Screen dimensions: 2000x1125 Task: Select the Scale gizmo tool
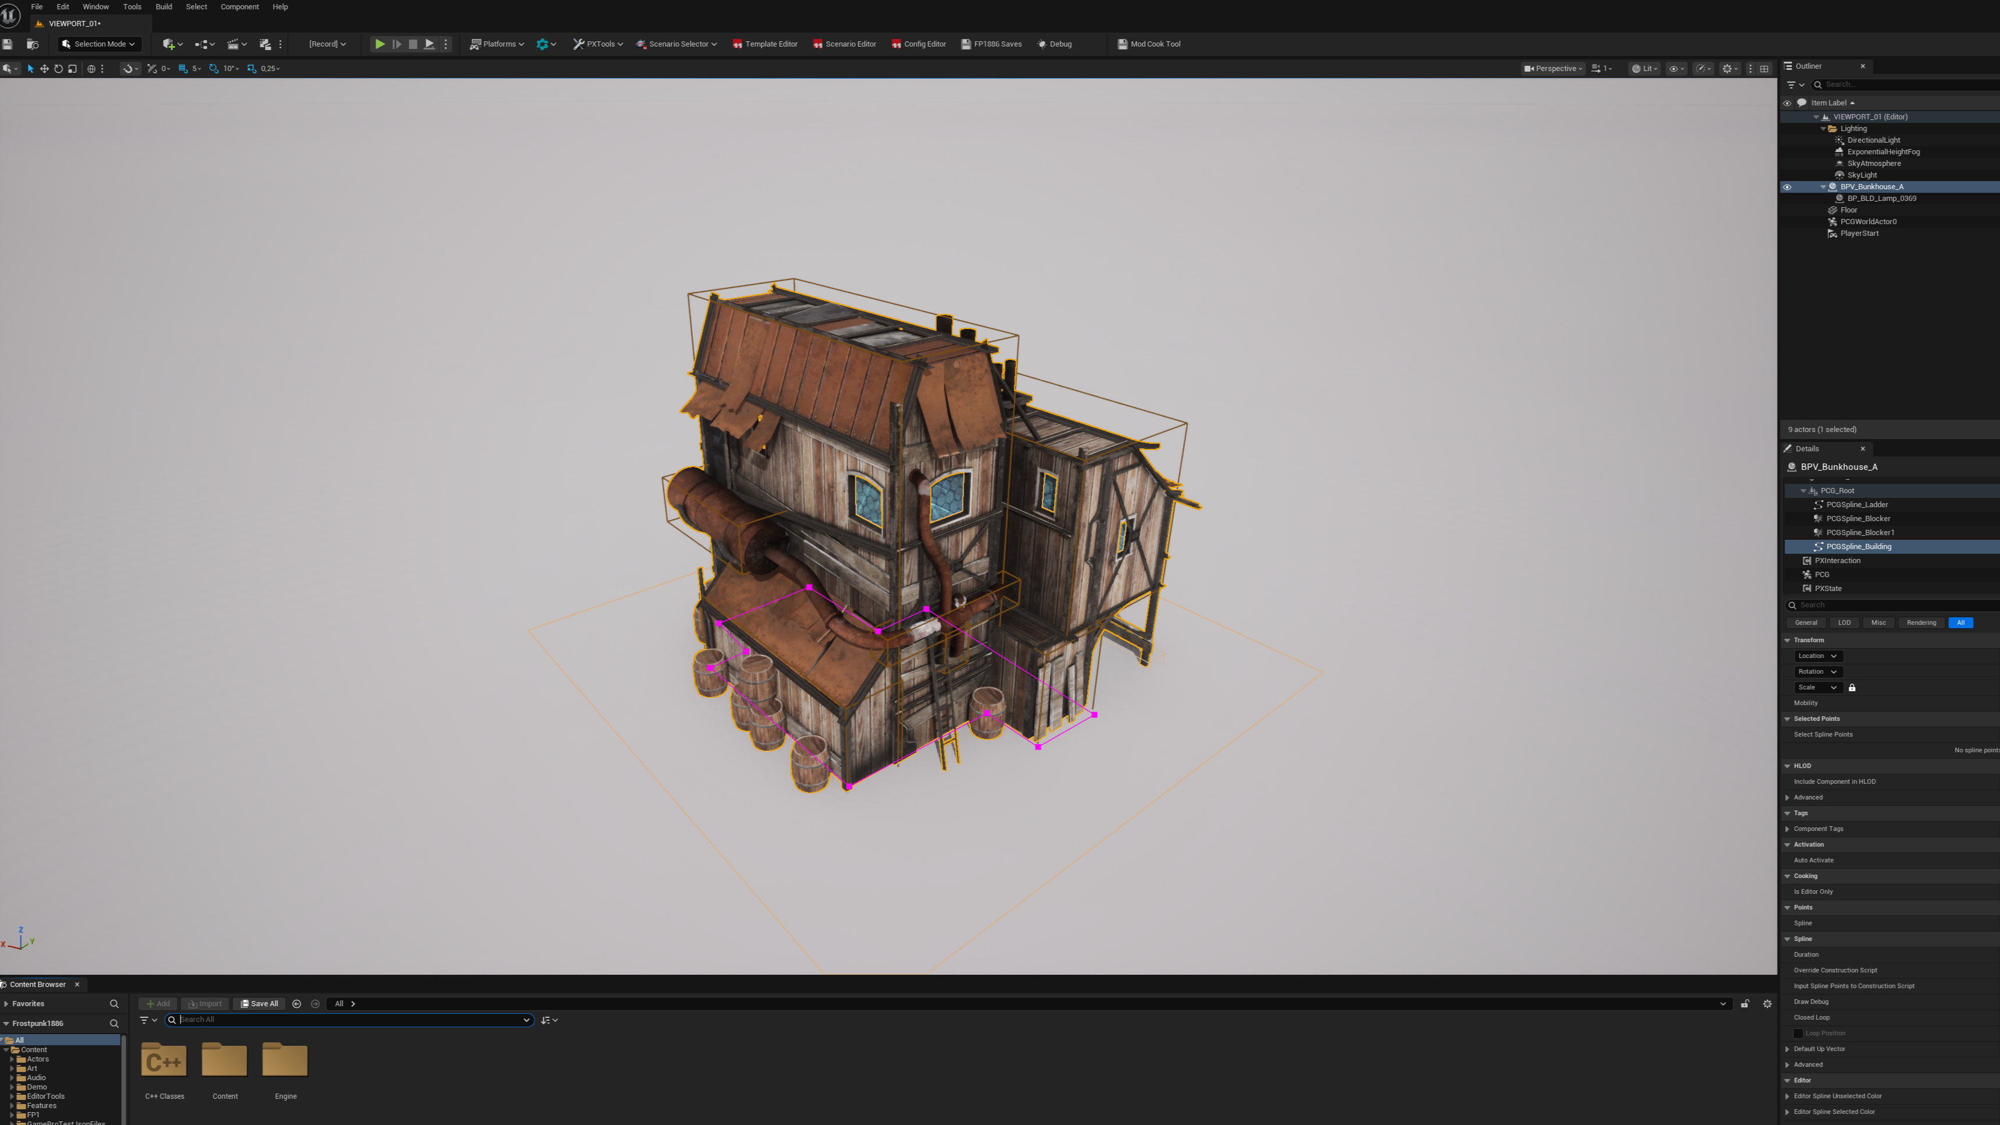tap(72, 69)
